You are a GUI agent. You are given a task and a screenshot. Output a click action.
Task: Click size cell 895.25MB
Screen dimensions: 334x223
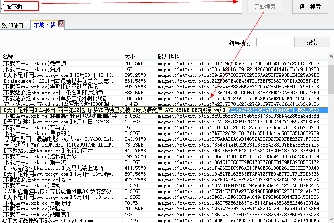[135, 75]
